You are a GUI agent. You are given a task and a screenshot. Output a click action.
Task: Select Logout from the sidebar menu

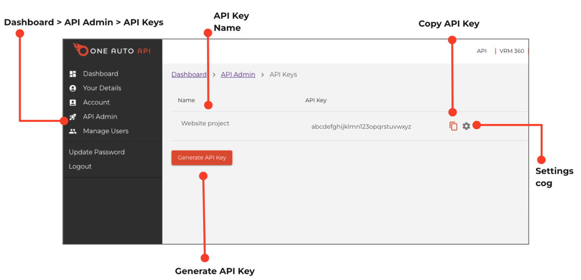point(80,166)
